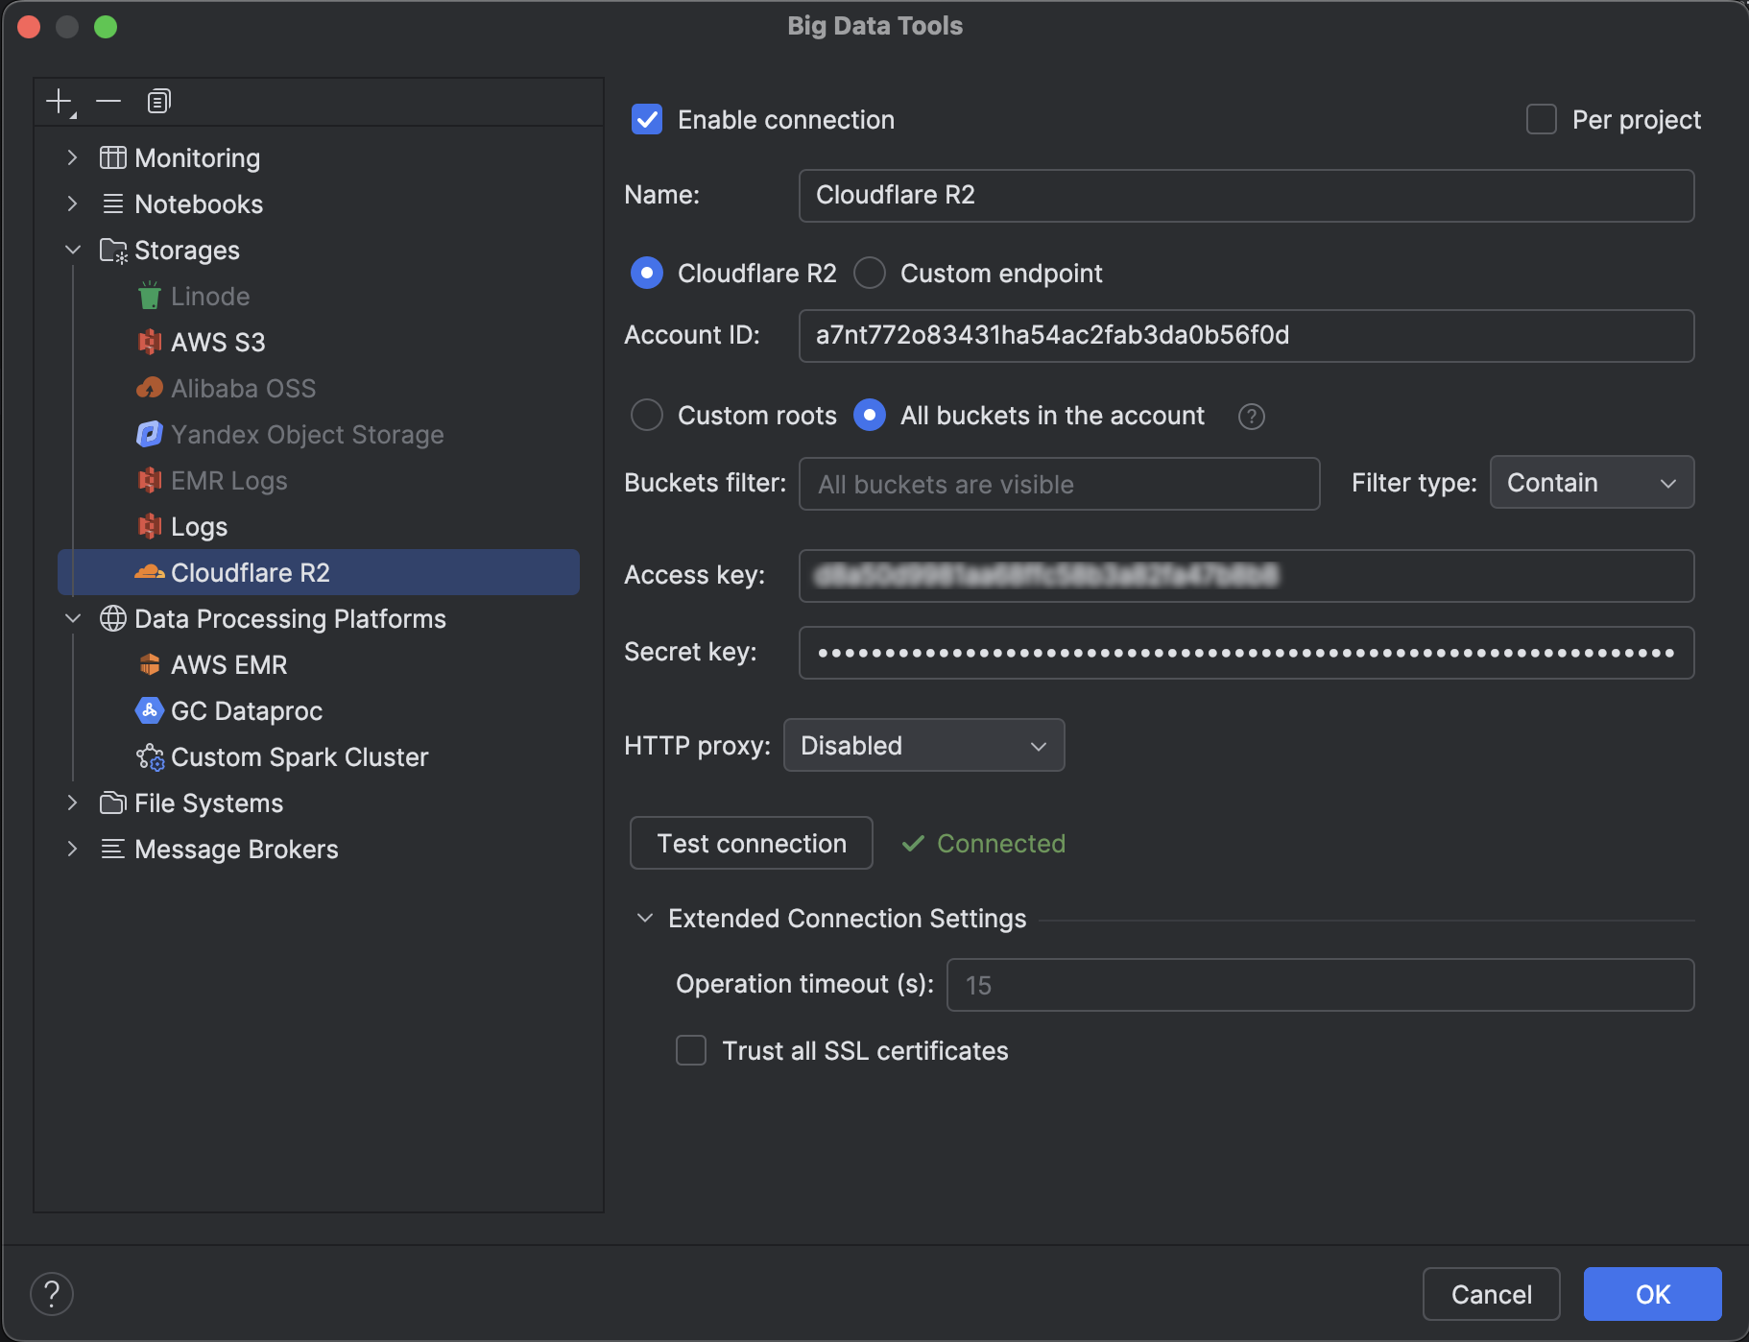Click the duplicate connection icon
Screen dimensions: 1749x1342
[158, 101]
